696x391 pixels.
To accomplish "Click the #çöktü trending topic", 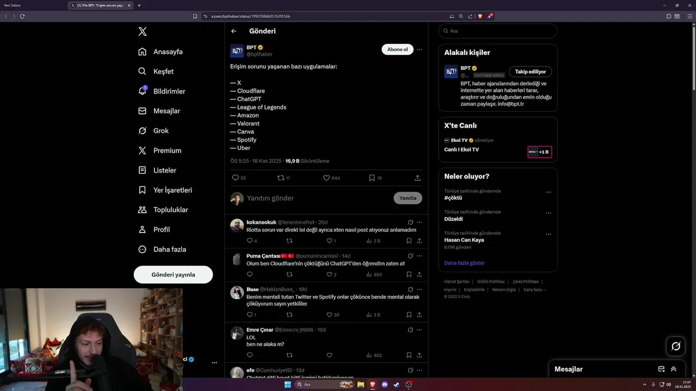I will 453,198.
